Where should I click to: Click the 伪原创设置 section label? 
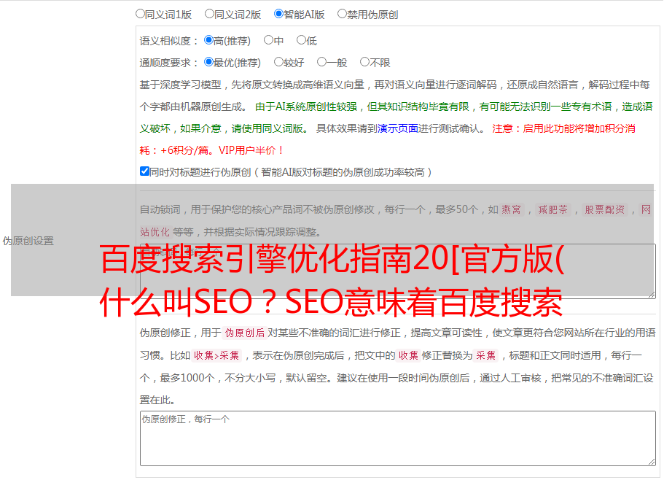pyautogui.click(x=28, y=241)
